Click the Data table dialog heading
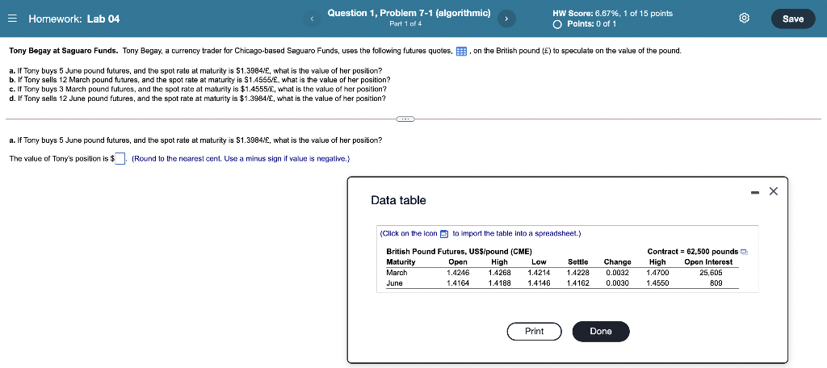This screenshot has height=368, width=827. [398, 200]
